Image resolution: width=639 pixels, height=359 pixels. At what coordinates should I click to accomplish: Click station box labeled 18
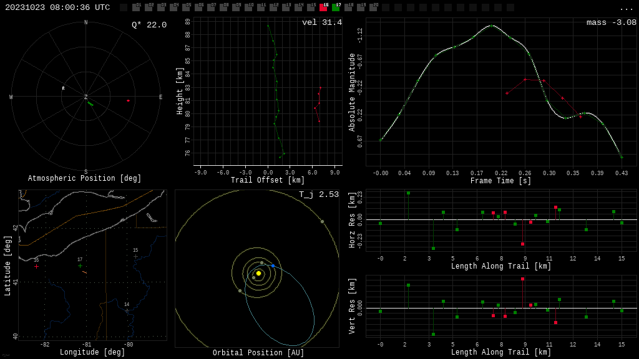click(348, 7)
